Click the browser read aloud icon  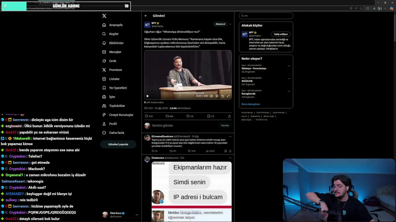(x=356, y=8)
